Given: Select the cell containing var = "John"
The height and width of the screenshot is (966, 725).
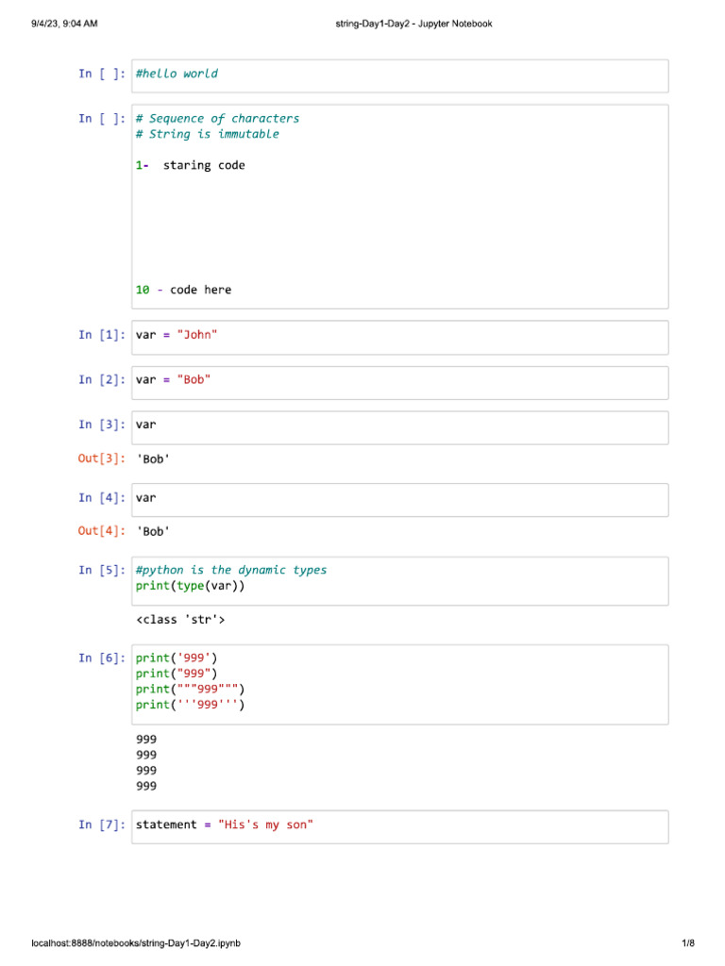Looking at the screenshot, I should 400,336.
